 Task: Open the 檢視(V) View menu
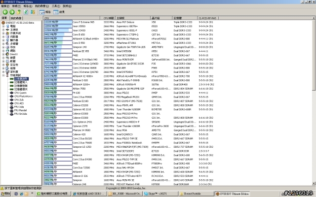[16, 6]
